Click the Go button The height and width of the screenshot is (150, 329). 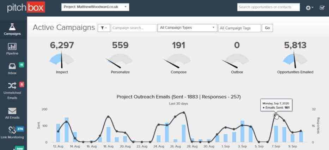click(x=267, y=28)
